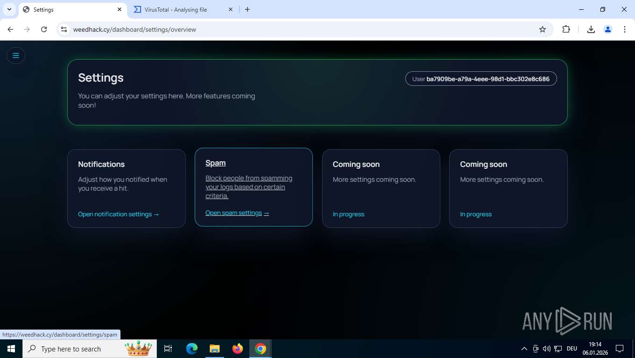Open a new browser tab
Viewport: 635px width, 358px height.
click(247, 9)
